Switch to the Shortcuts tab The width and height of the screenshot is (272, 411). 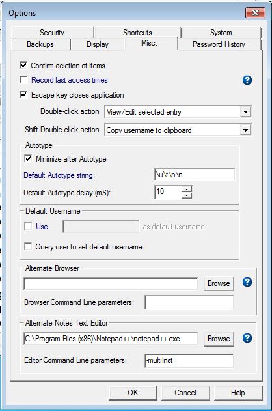pyautogui.click(x=137, y=33)
